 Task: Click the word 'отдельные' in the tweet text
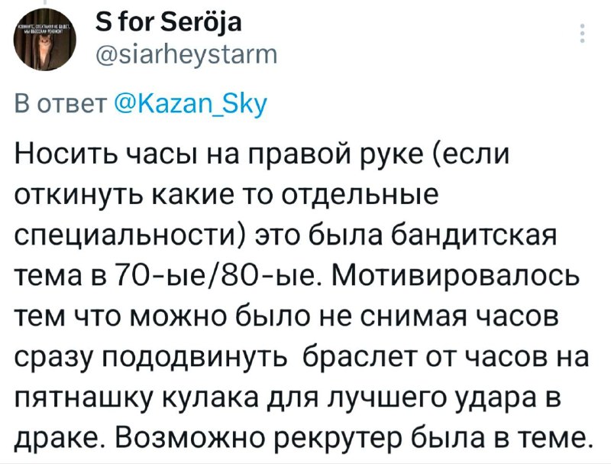click(x=359, y=196)
